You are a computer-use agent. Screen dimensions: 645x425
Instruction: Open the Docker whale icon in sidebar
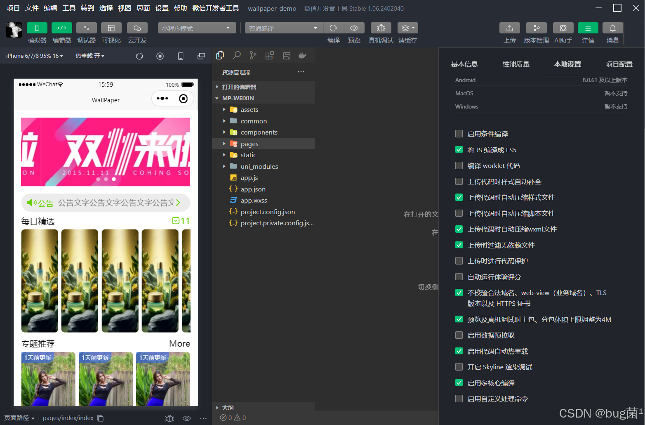coord(303,55)
